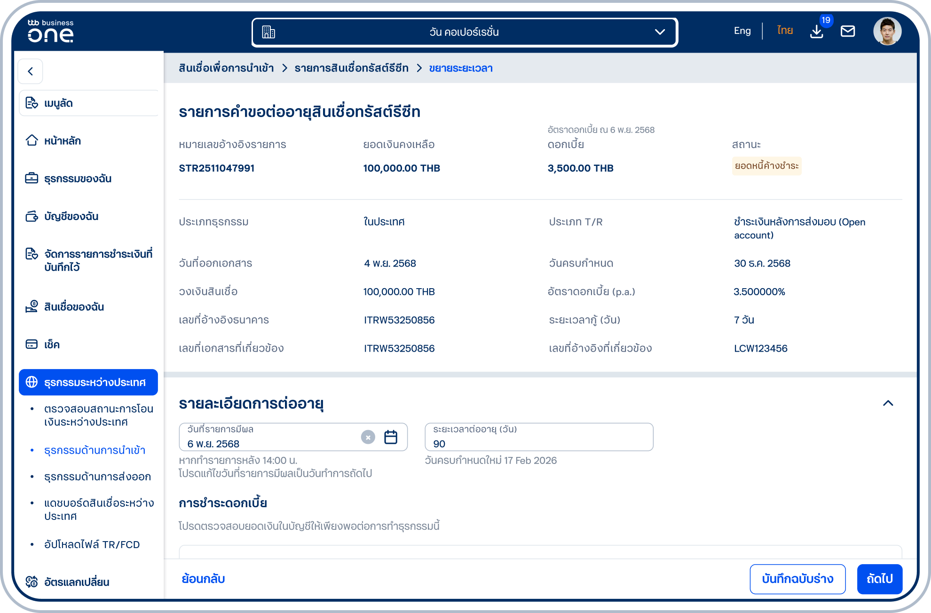Click the globe icon in sidebar
The image size is (931, 613).
(x=32, y=382)
